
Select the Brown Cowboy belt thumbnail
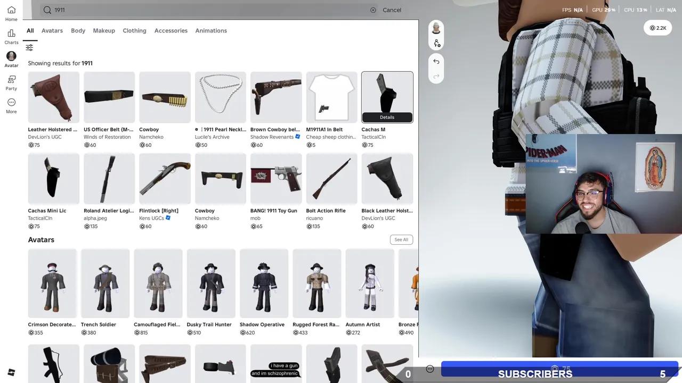pyautogui.click(x=276, y=97)
